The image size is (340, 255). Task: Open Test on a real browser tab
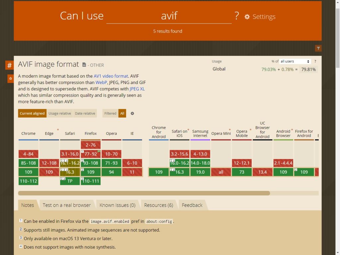[x=66, y=205]
